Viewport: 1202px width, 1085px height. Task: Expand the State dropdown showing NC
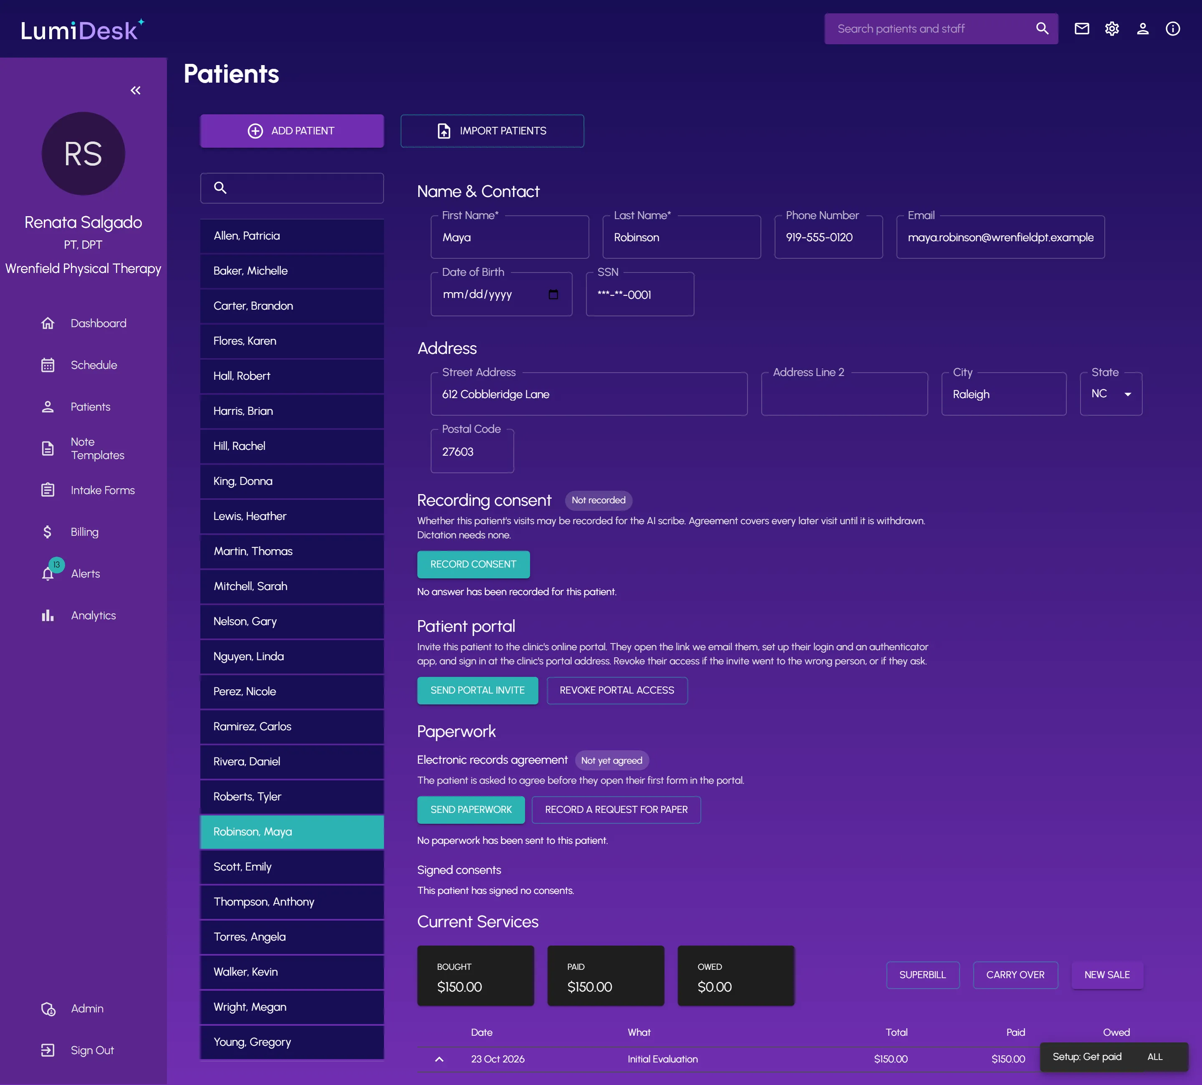1111,394
